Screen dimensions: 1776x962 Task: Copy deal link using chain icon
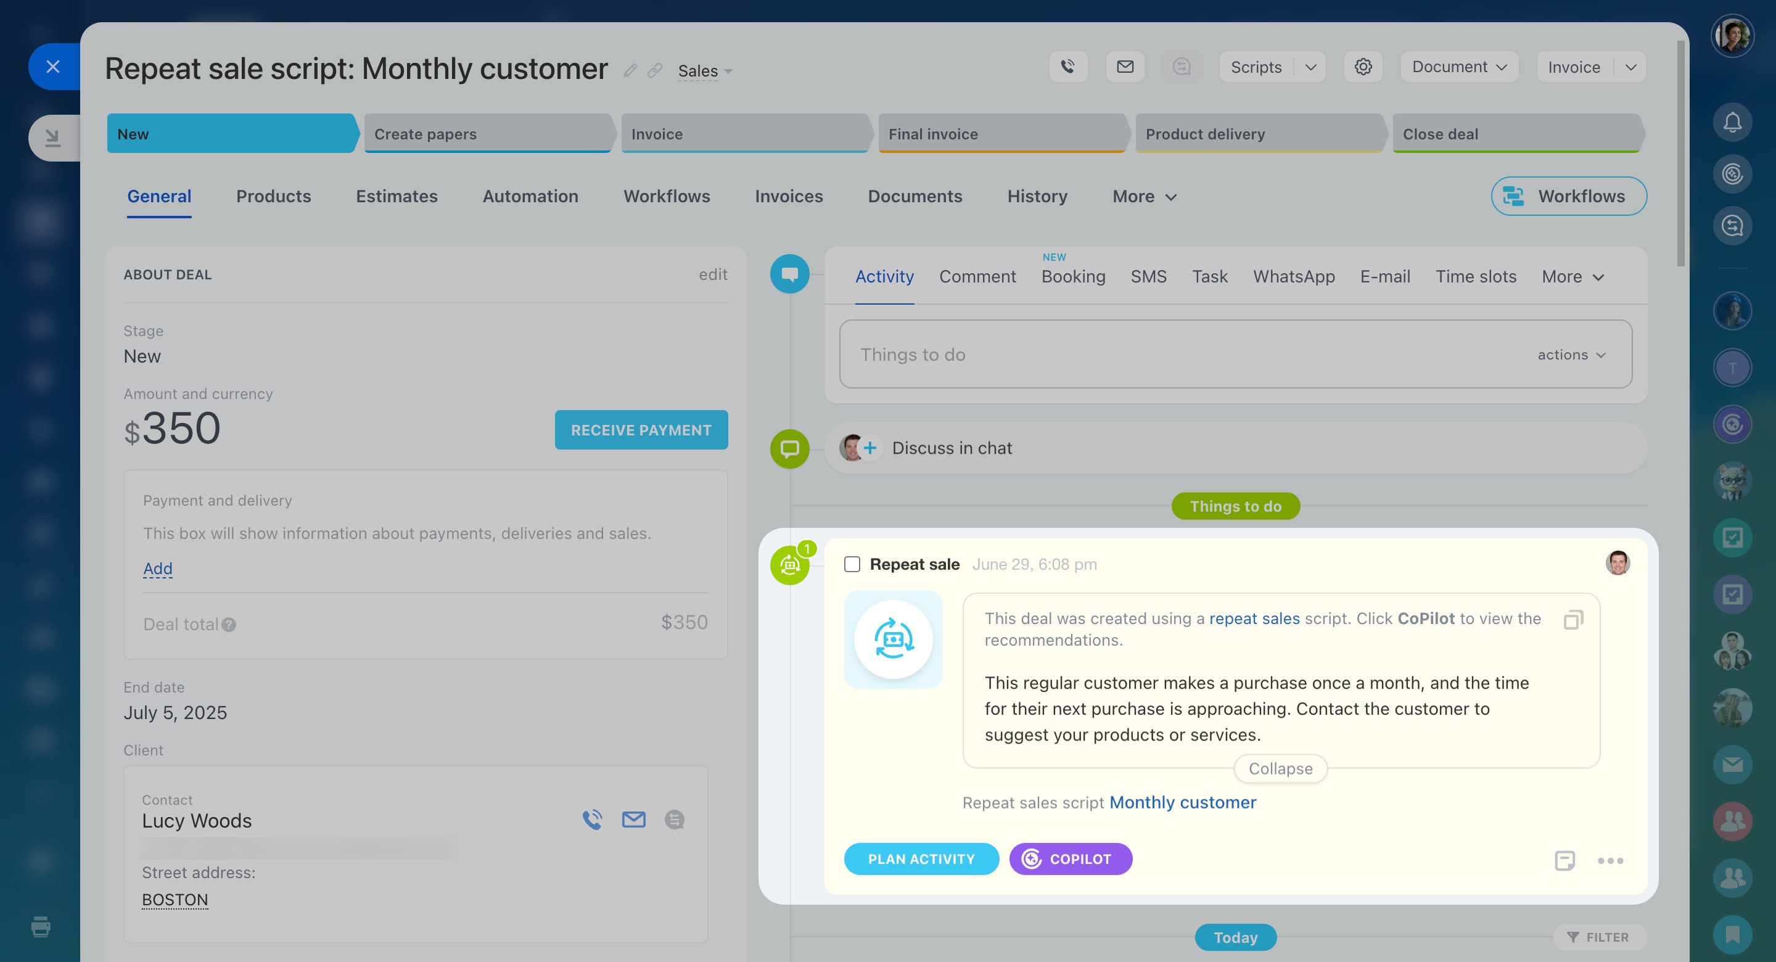click(654, 71)
